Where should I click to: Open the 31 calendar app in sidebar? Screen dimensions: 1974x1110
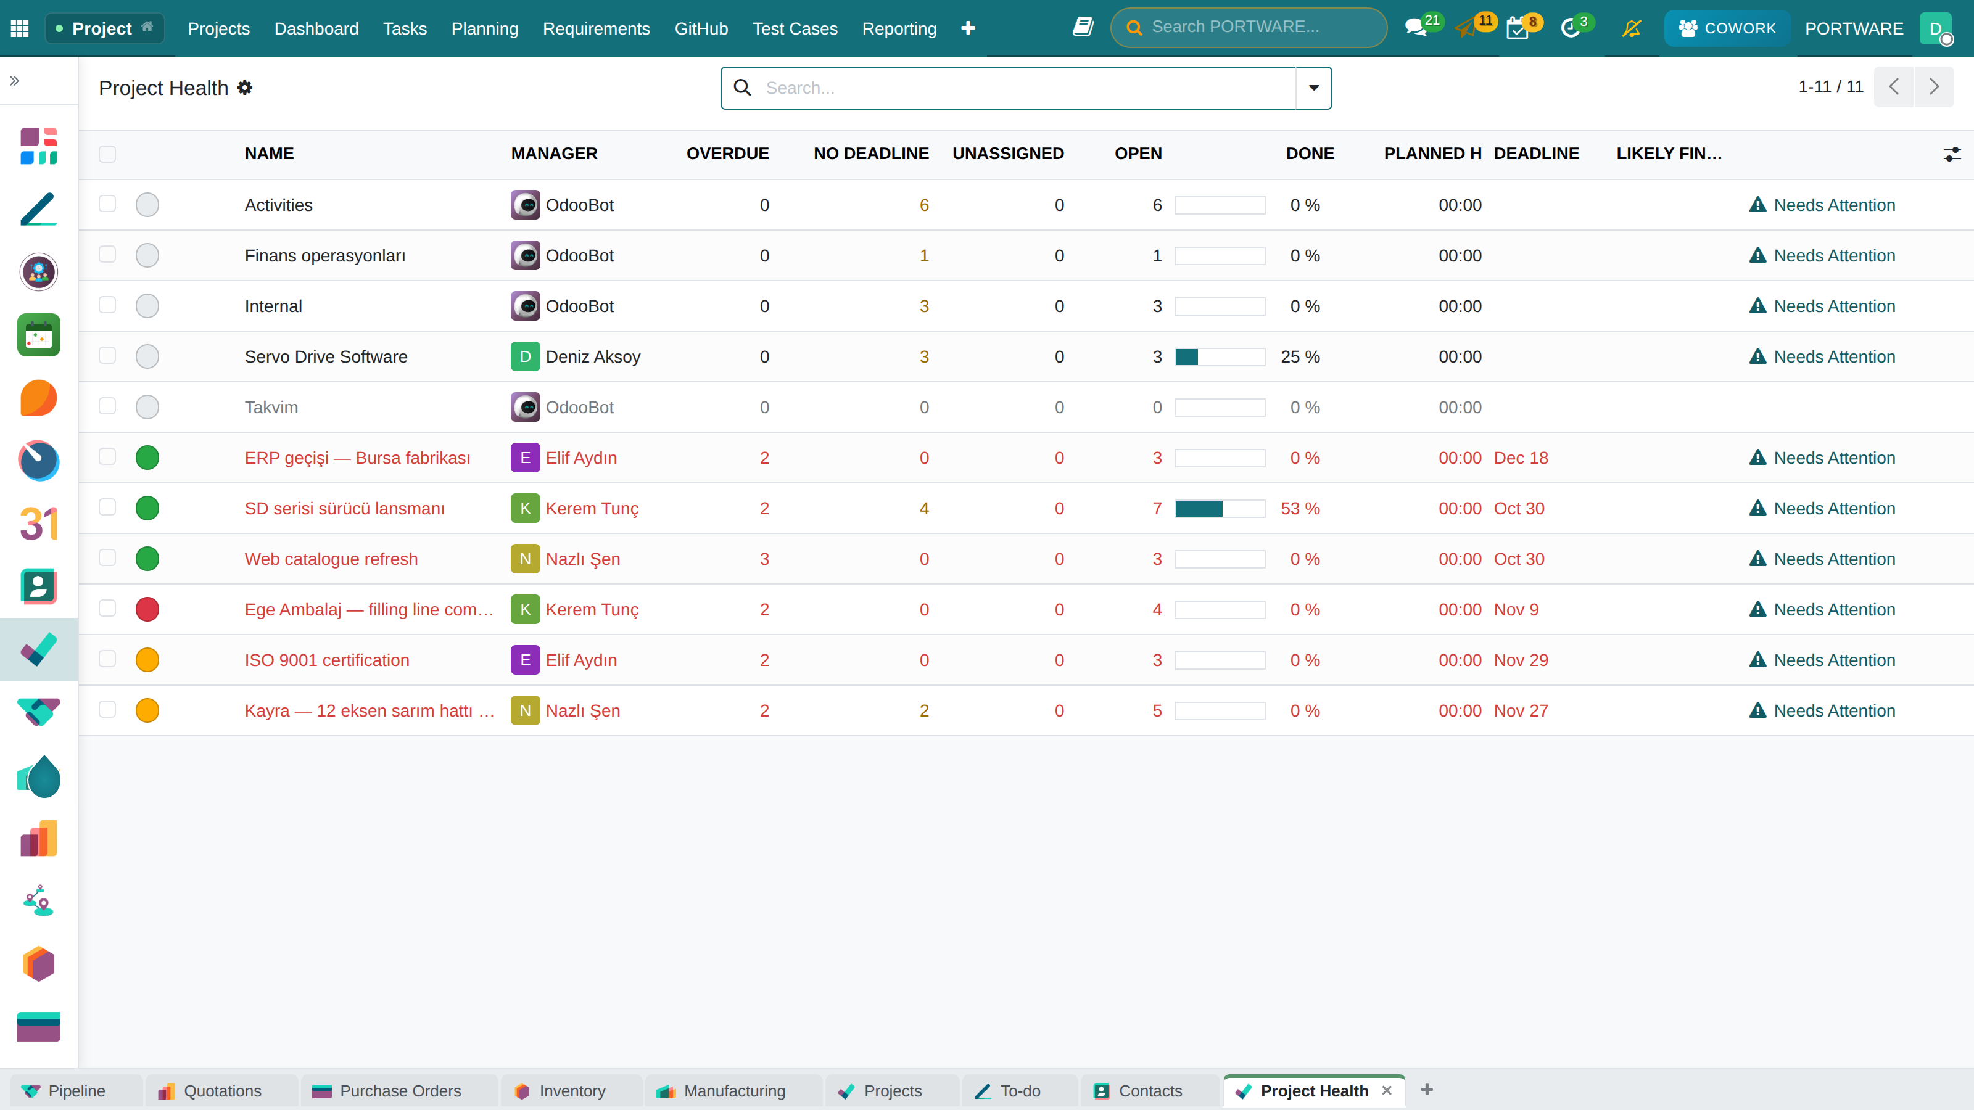click(39, 524)
